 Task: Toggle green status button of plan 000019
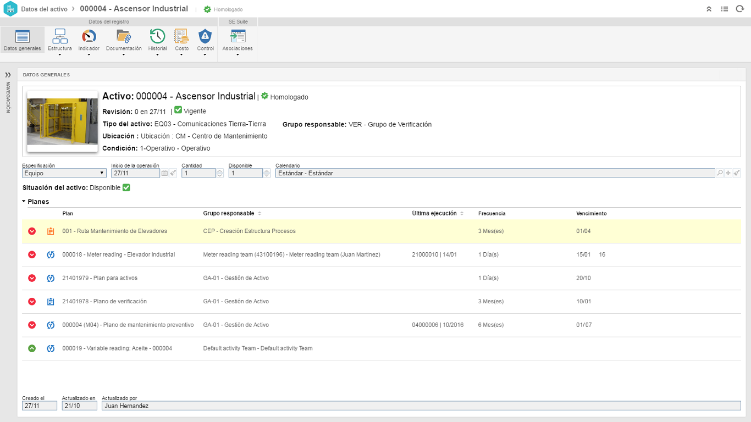point(32,348)
